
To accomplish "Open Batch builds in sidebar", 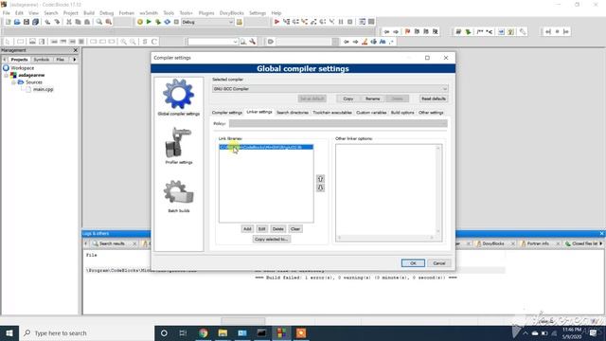I will click(x=179, y=196).
